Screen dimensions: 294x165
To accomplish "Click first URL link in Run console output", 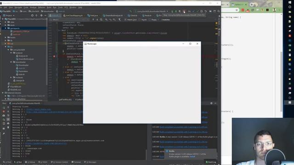I will pos(39,109).
